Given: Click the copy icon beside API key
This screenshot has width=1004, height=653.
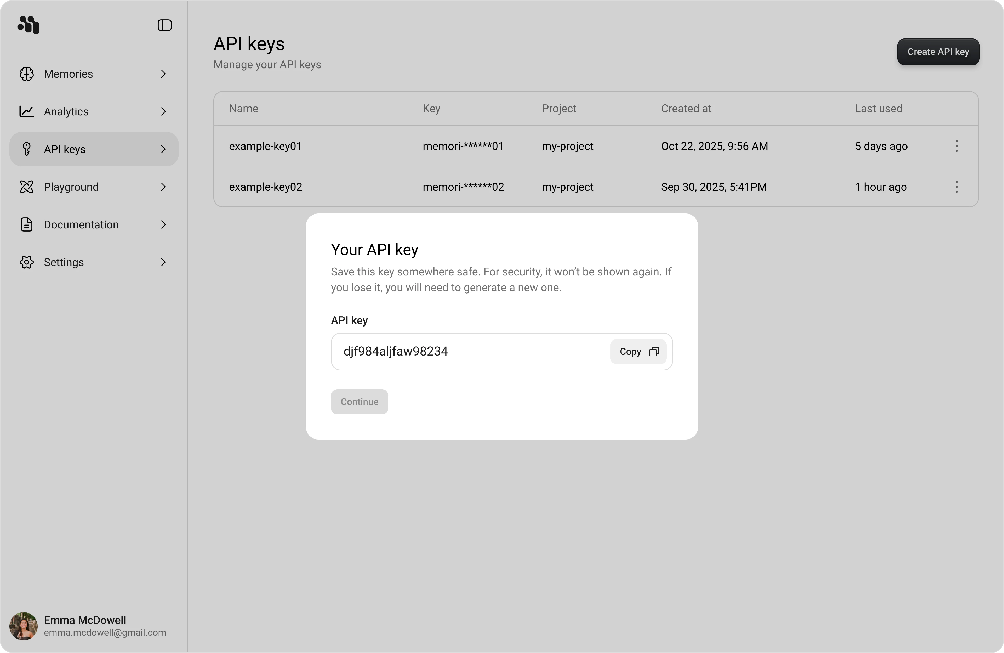Looking at the screenshot, I should [654, 352].
